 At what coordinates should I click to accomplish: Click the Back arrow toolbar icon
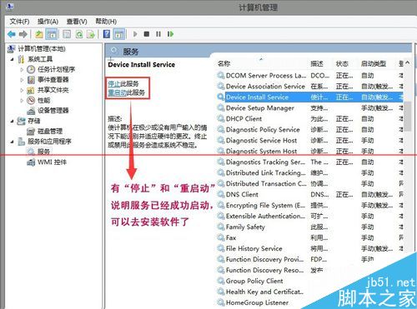point(12,34)
